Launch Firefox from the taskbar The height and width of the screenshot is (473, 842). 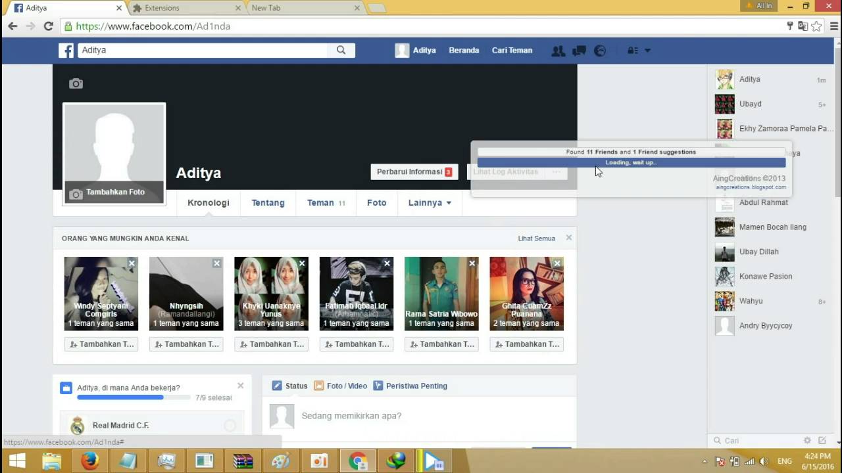pos(89,461)
